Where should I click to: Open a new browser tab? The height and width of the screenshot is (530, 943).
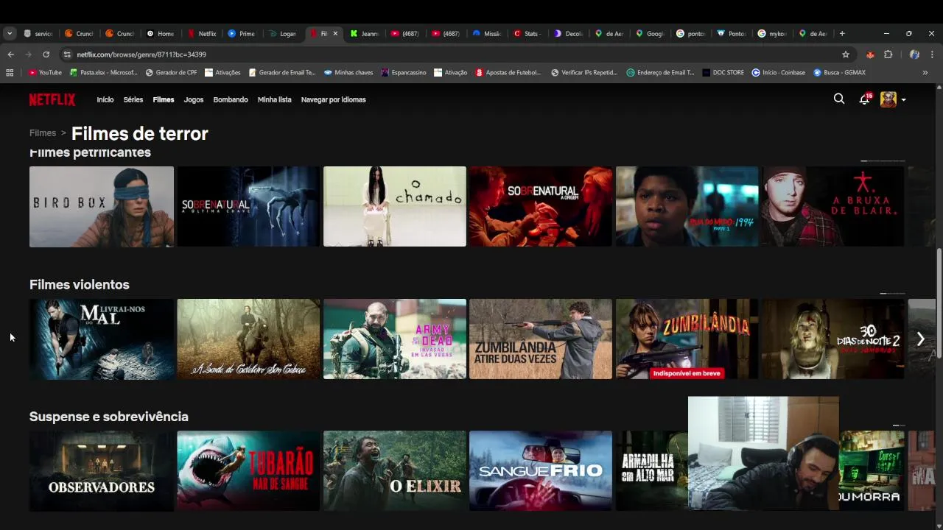[842, 33]
